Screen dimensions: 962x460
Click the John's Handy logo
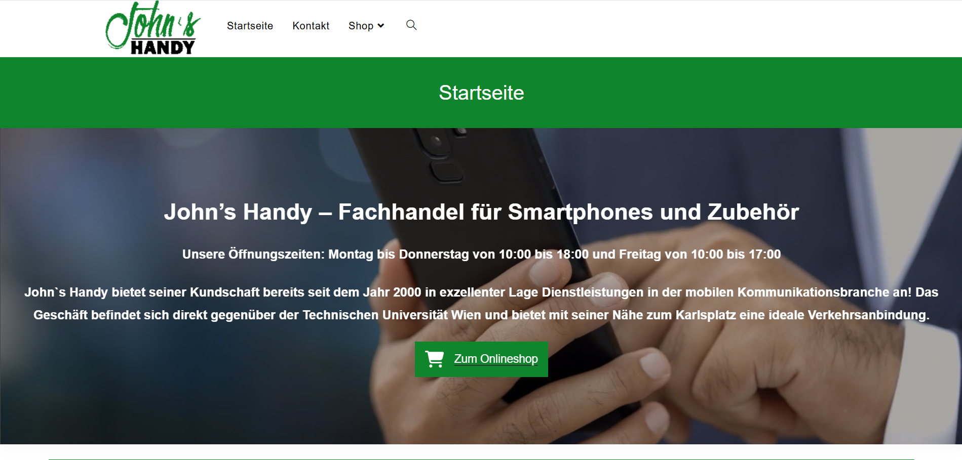pos(153,28)
